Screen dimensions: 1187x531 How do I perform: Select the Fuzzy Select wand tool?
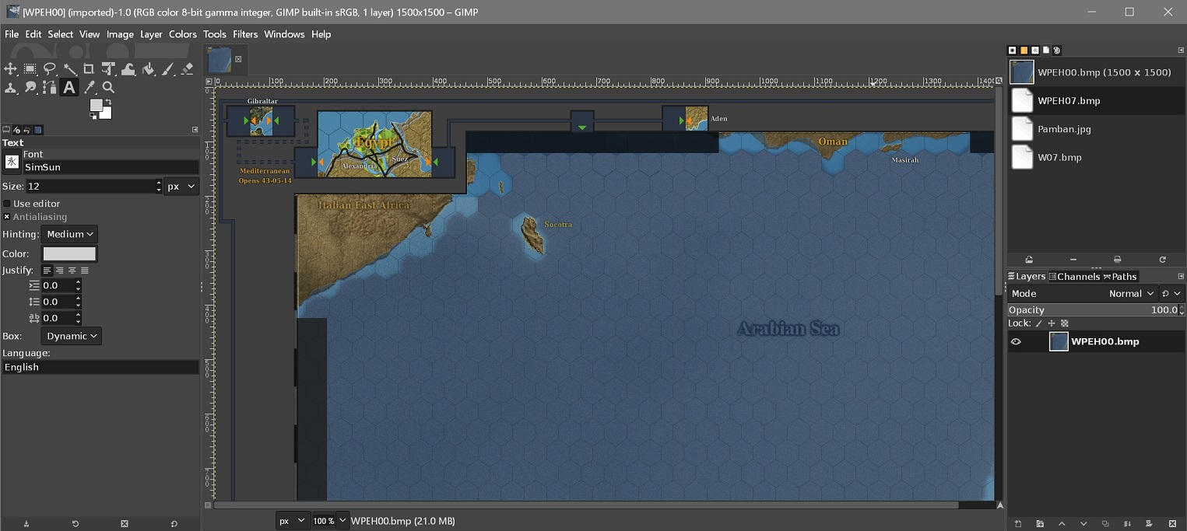(x=69, y=68)
